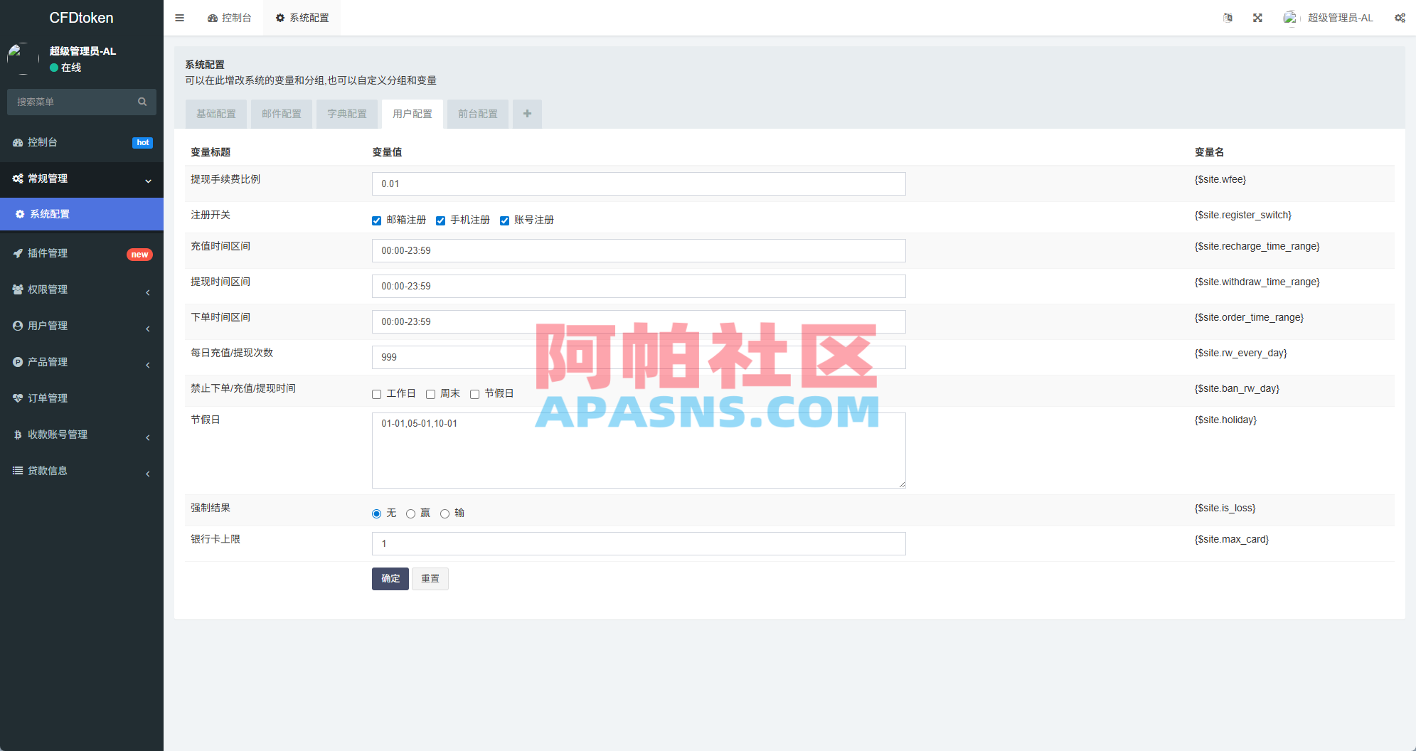Click the 控制台 dashboard icon in sidebar
The width and height of the screenshot is (1416, 751).
[18, 142]
